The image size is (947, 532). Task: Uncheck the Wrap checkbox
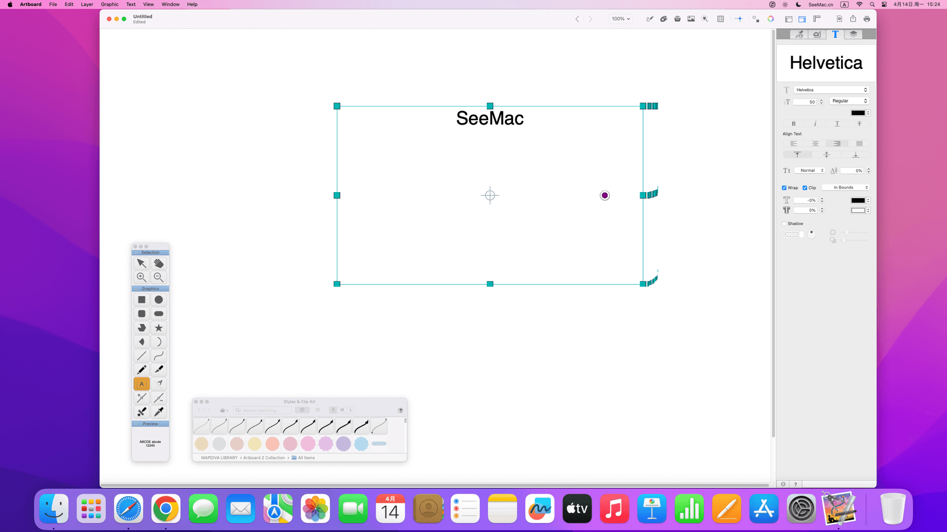point(784,188)
